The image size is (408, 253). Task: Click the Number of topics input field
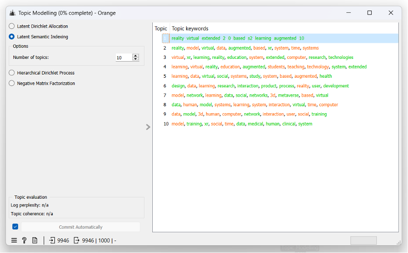123,57
